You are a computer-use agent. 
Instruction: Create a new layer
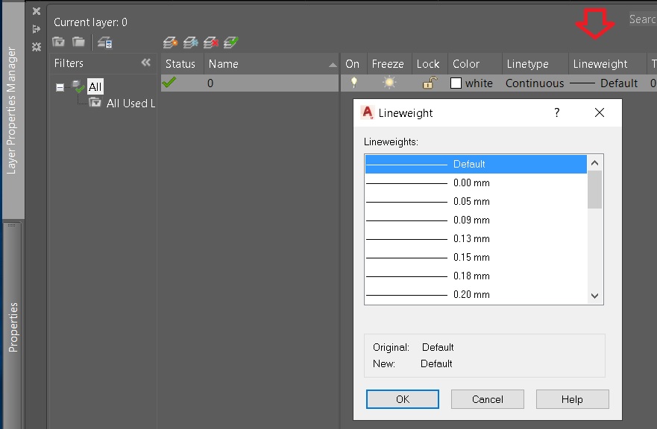(171, 42)
